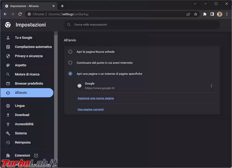Image resolution: width=232 pixels, height=168 pixels.
Task: Select 'Continuare dal punto in cui avevi interrotto'
Action: pyautogui.click(x=70, y=63)
